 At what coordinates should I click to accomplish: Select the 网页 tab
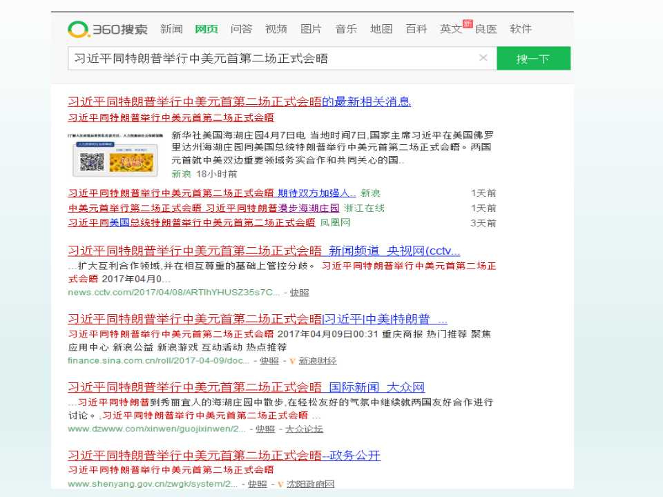coord(206,29)
